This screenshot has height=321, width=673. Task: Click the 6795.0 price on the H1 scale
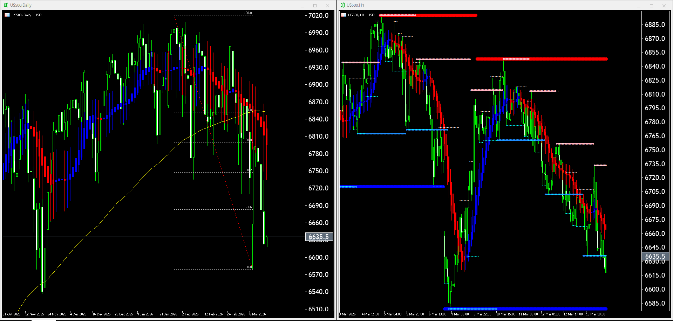pos(655,108)
